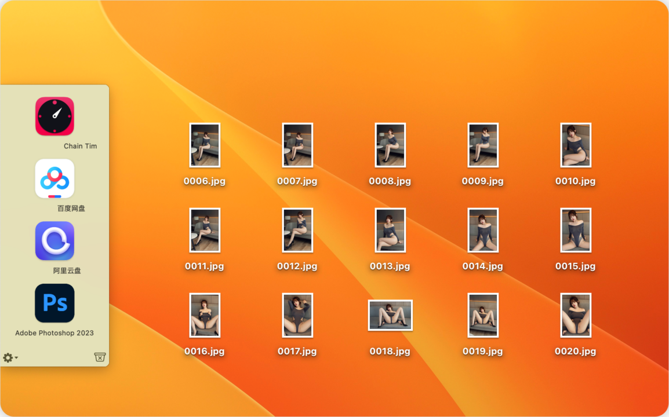Select the 0011.jpg file thumbnail
Viewport: 669px width, 417px height.
205,231
